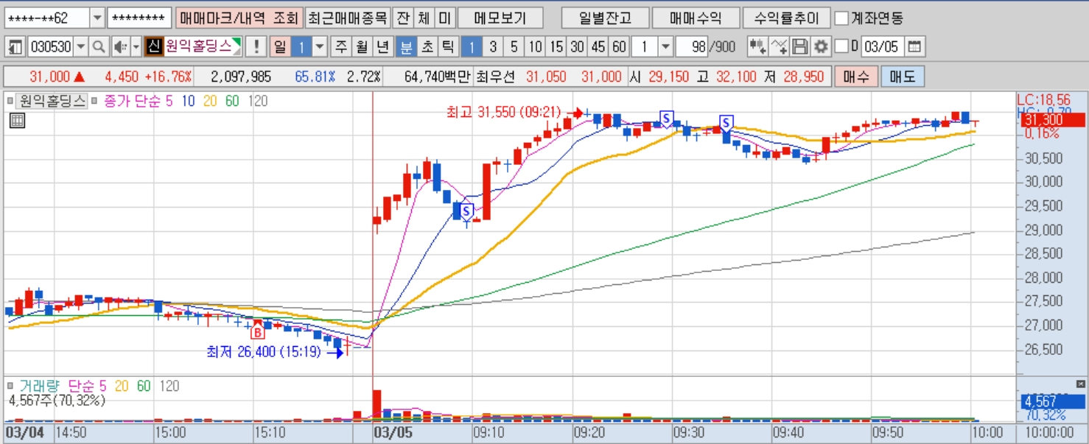1089x444 pixels.
Task: Select the 5 minute interval
Action: [x=514, y=47]
